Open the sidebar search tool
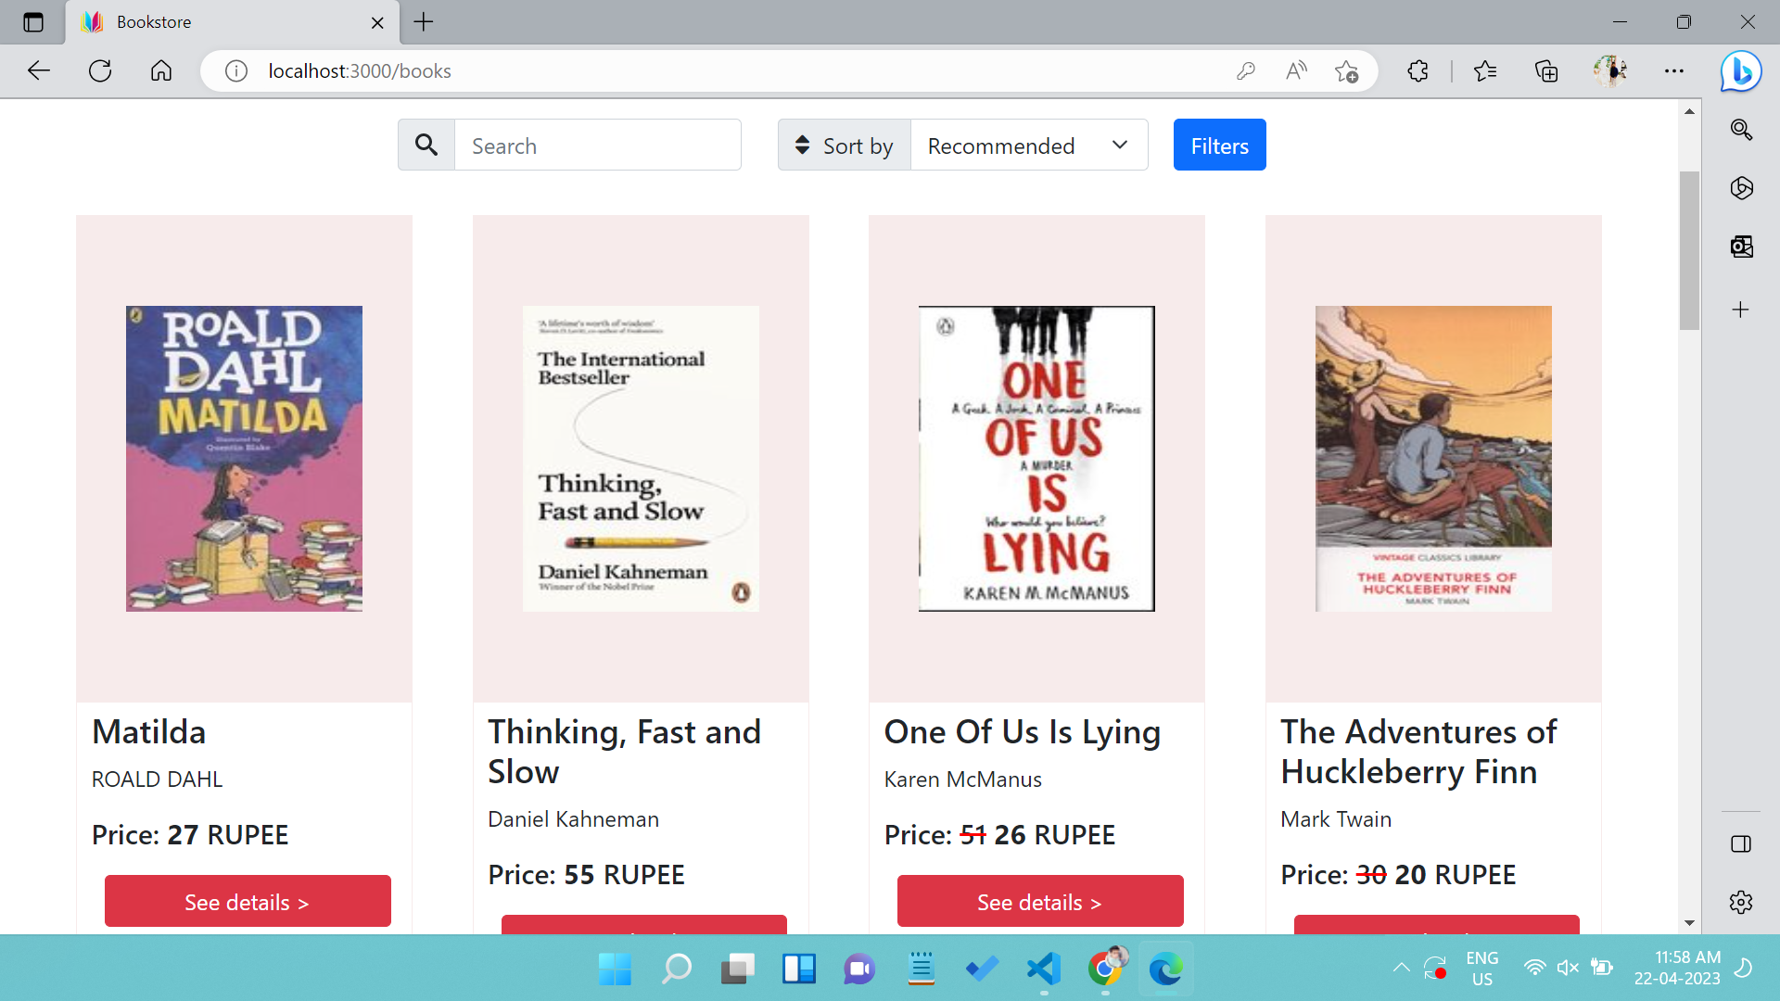 coord(1741,130)
